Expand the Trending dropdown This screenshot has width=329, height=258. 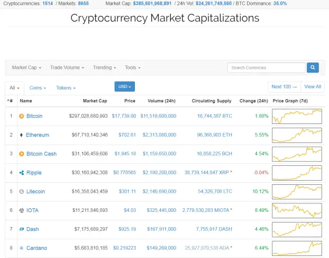click(104, 67)
